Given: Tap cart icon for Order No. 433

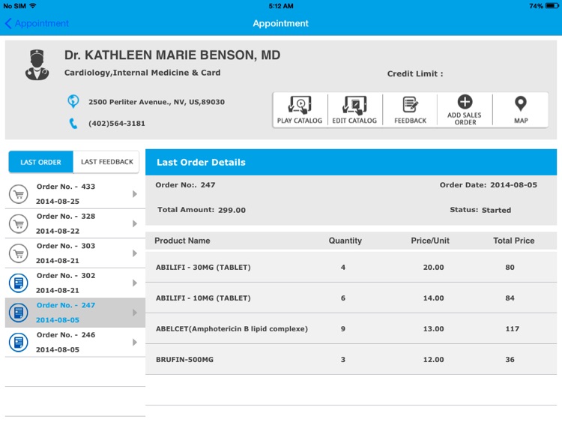Looking at the screenshot, I should pos(19,194).
